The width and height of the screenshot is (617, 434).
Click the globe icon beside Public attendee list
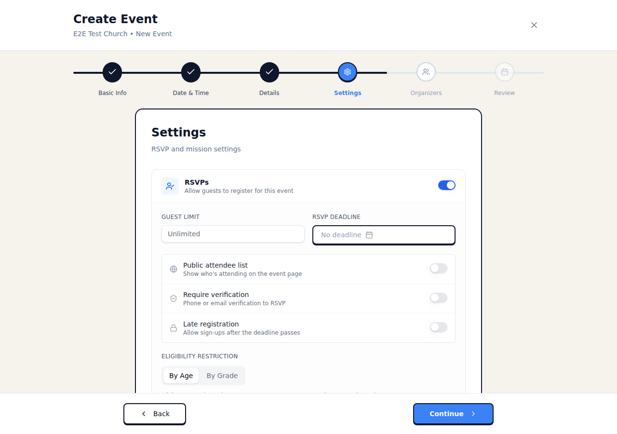(x=173, y=269)
